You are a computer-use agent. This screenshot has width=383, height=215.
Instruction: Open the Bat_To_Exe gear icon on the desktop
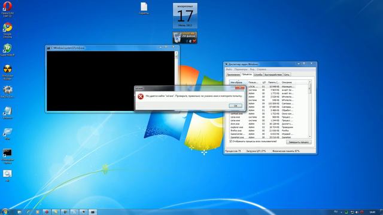pos(7,91)
